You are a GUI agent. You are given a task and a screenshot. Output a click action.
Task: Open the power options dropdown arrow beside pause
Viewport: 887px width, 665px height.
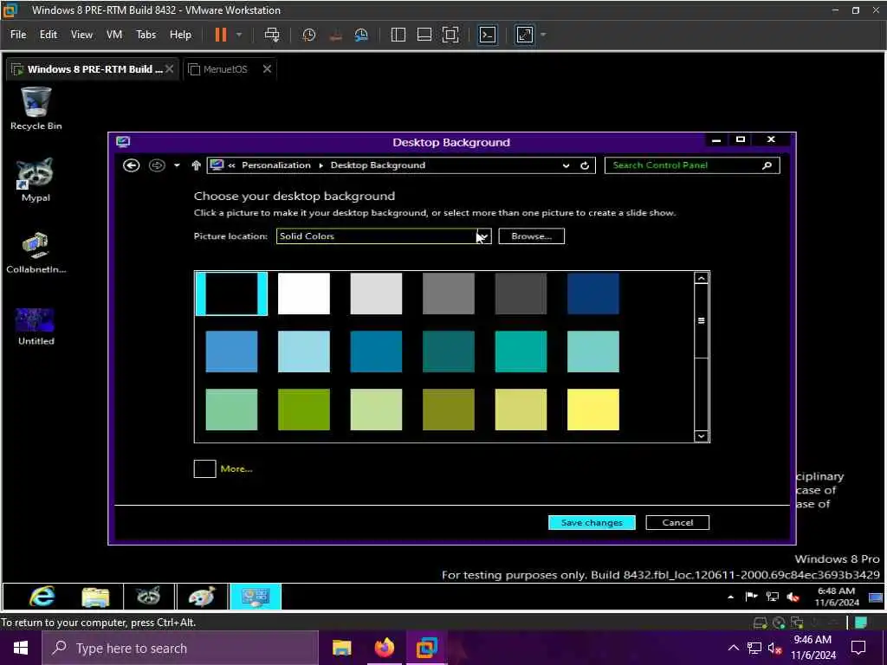click(239, 35)
